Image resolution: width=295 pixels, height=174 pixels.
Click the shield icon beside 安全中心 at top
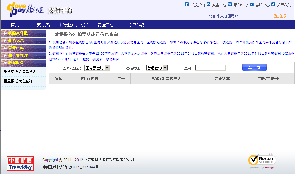pos(208,4)
